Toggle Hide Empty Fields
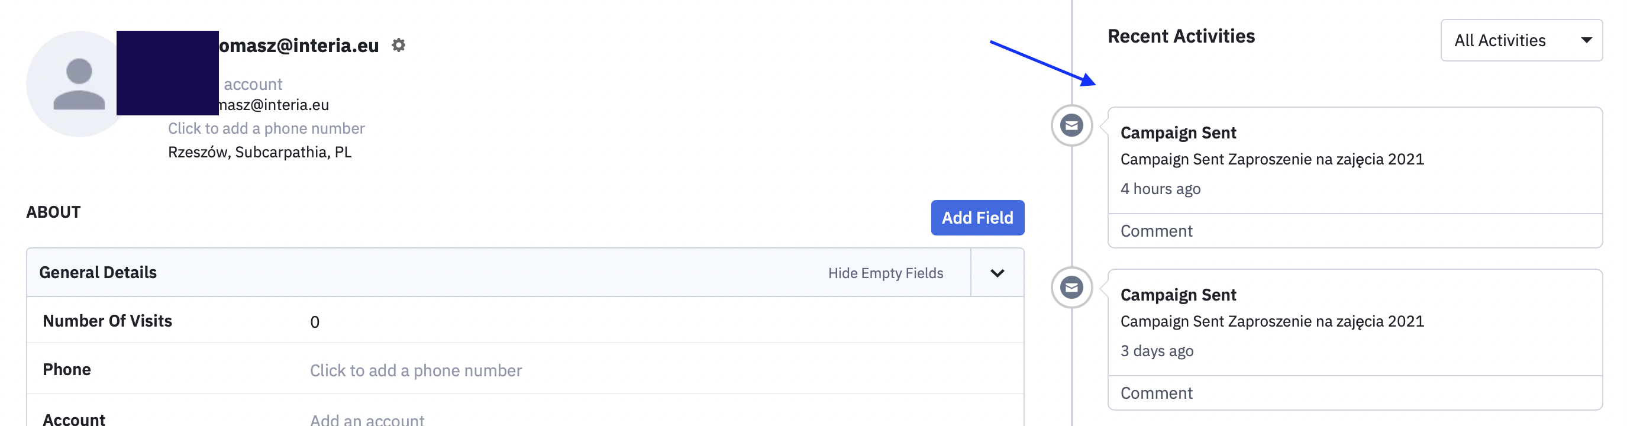 pyautogui.click(x=885, y=273)
